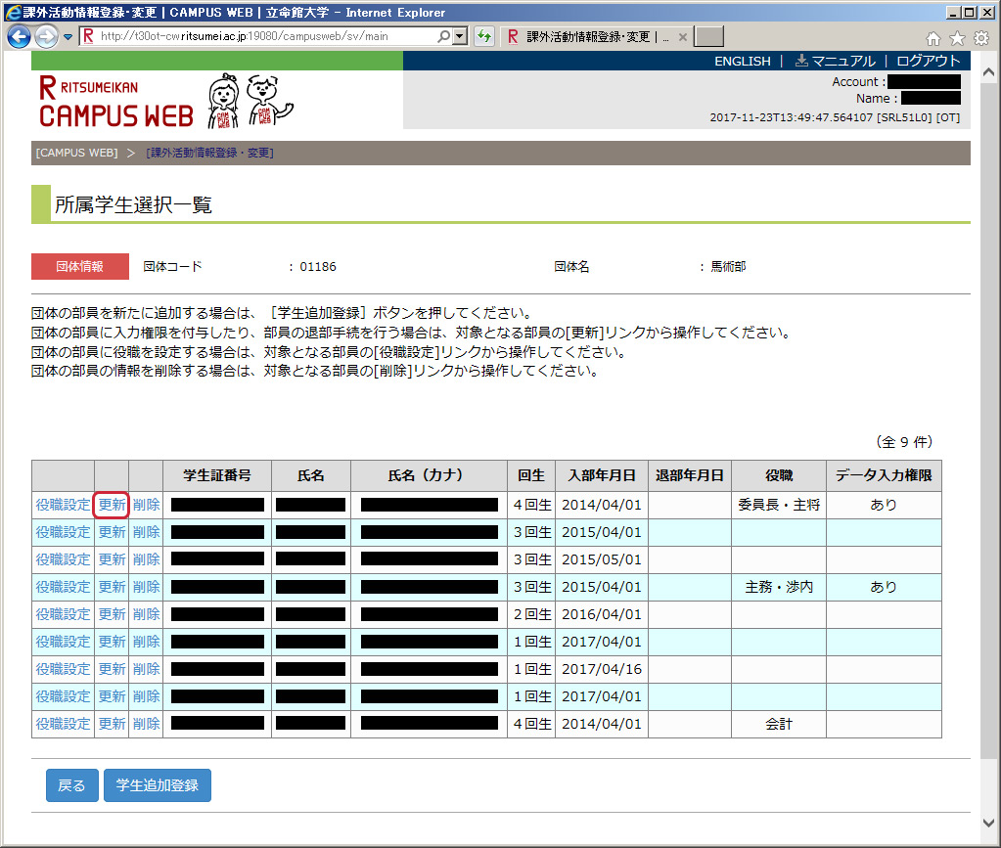This screenshot has height=848, width=1001.
Task: Click the CAMPUS WEB breadcrumb link
Action: pyautogui.click(x=76, y=153)
